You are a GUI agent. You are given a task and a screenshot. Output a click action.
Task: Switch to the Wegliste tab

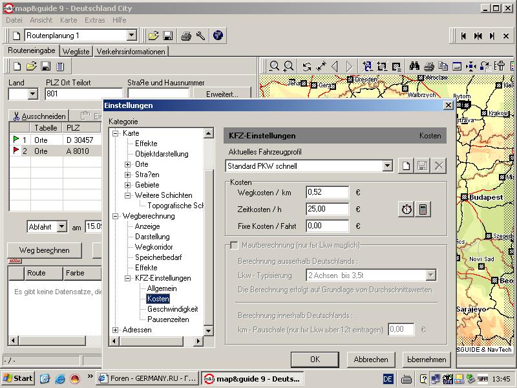coord(76,52)
